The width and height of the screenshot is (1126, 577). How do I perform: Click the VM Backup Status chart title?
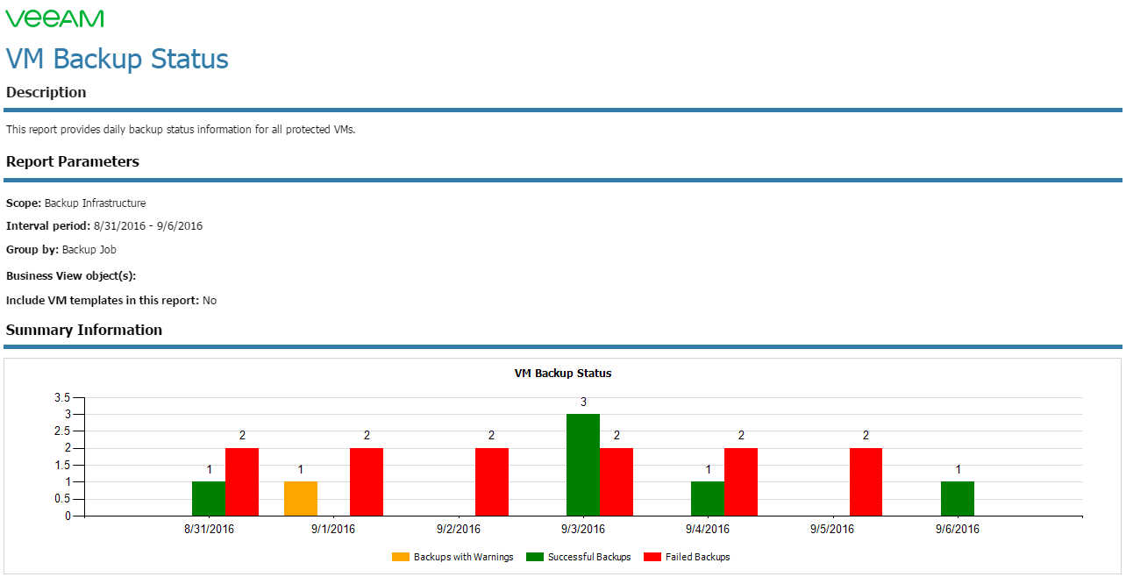563,373
